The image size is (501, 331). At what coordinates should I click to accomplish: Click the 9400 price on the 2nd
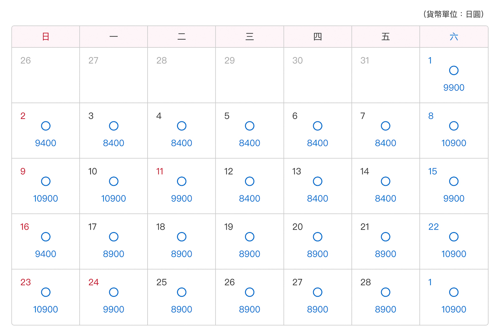(46, 143)
